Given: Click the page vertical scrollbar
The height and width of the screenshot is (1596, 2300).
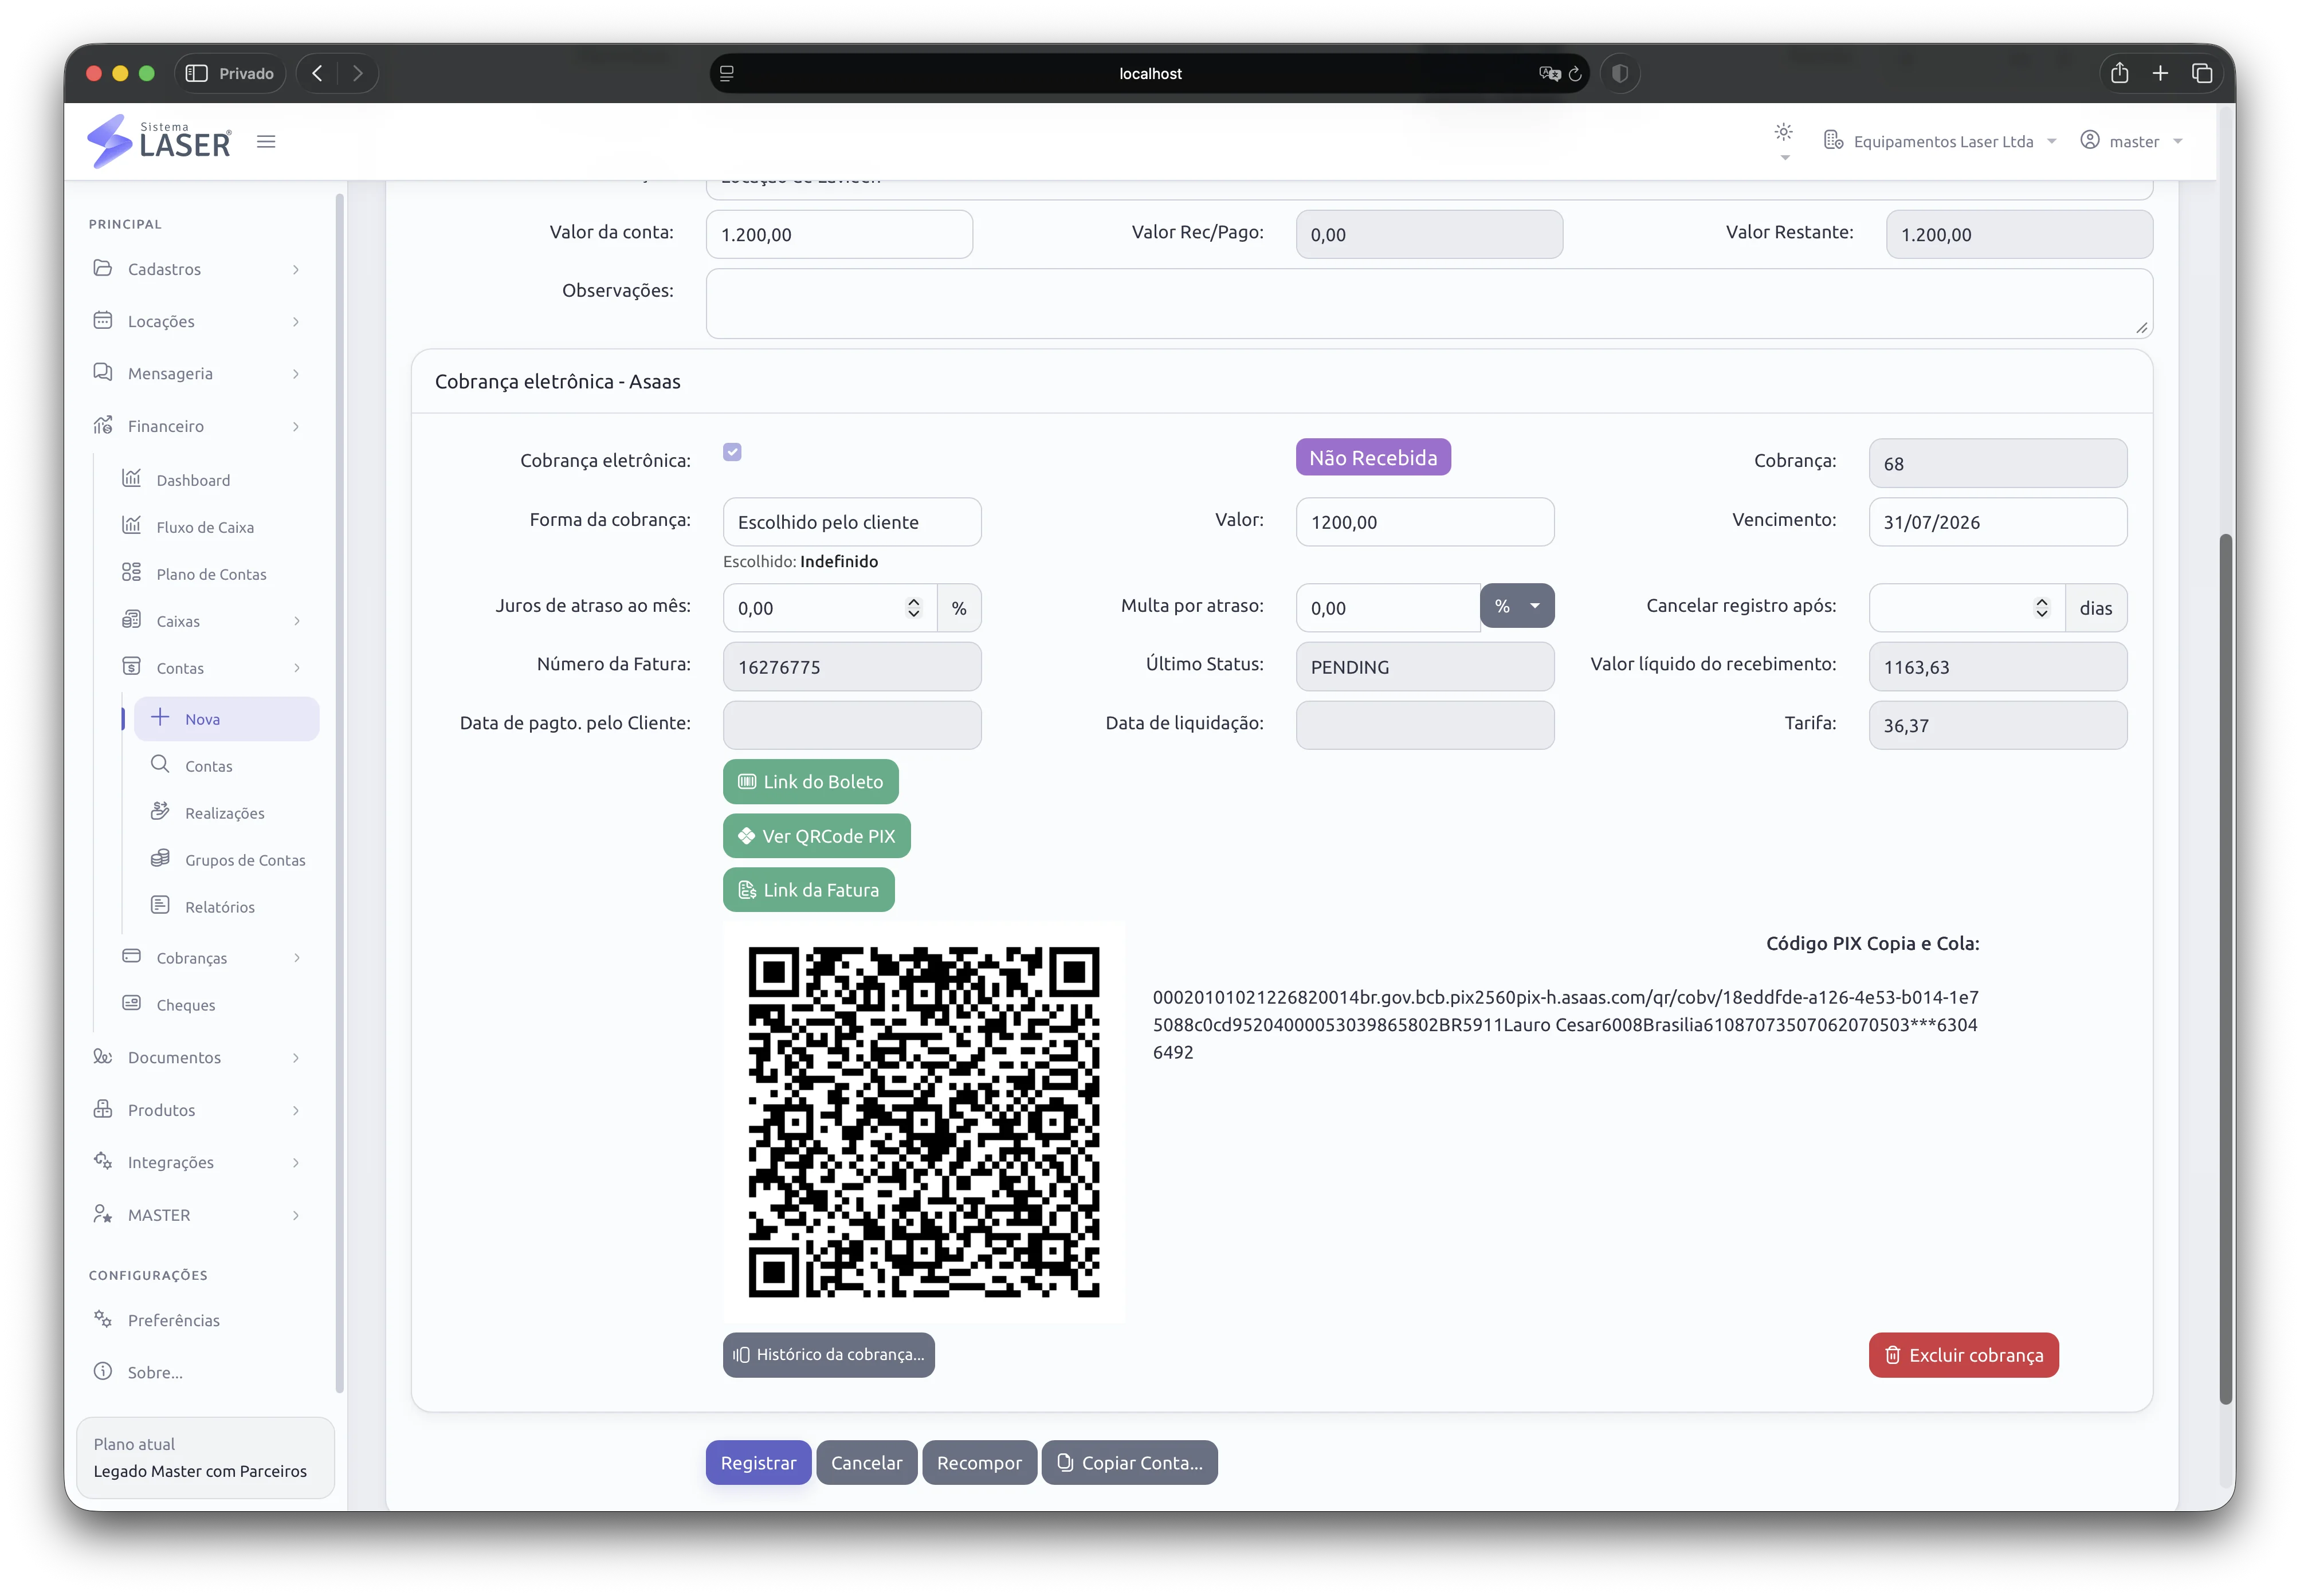Looking at the screenshot, I should coord(2225,968).
